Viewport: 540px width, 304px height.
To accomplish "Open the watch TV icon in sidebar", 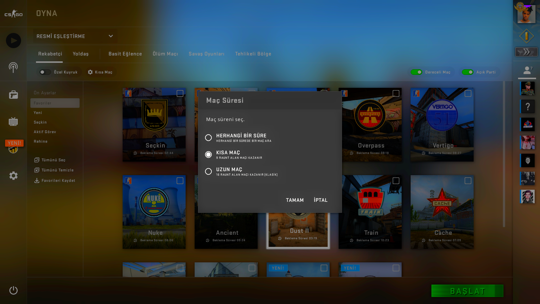I will (x=13, y=122).
